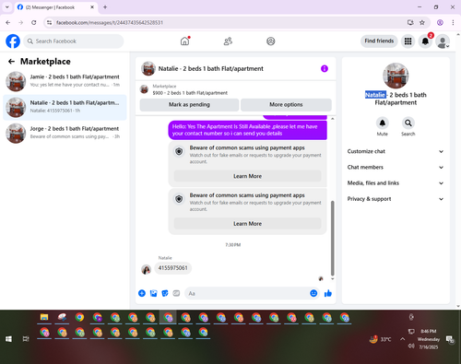461x364 pixels.
Task: Click Learn More on second scam warning
Action: coord(247,224)
